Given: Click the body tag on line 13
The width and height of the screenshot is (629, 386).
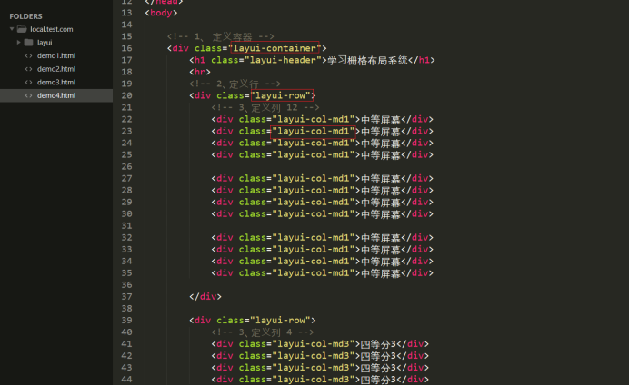Looking at the screenshot, I should (161, 13).
